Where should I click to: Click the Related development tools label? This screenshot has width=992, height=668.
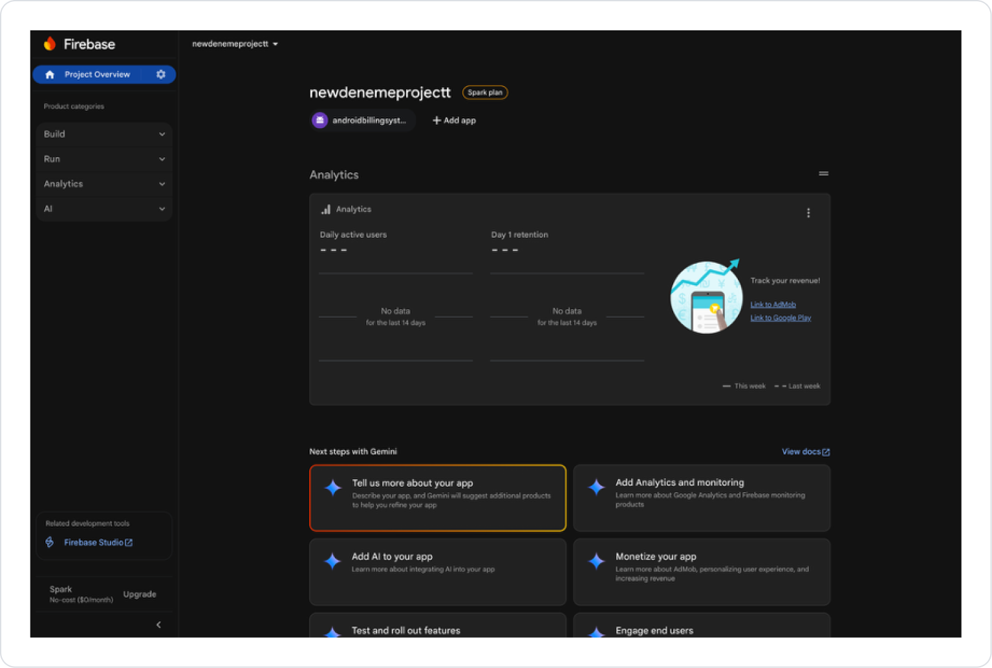[87, 524]
